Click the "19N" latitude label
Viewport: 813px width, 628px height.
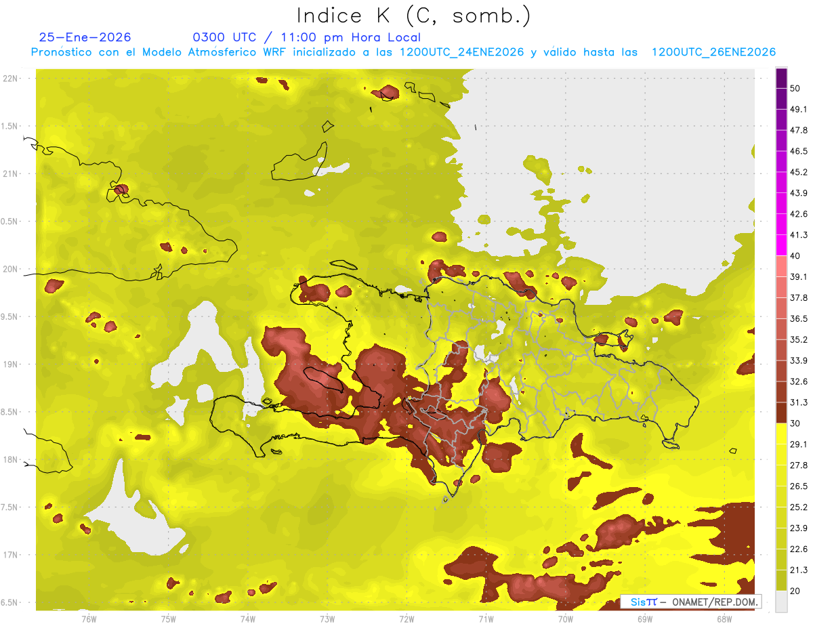coord(12,364)
